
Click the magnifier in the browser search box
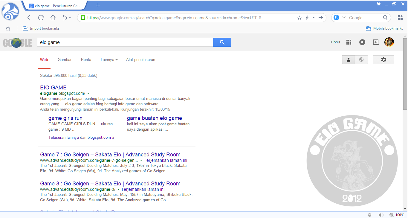pyautogui.click(x=386, y=18)
